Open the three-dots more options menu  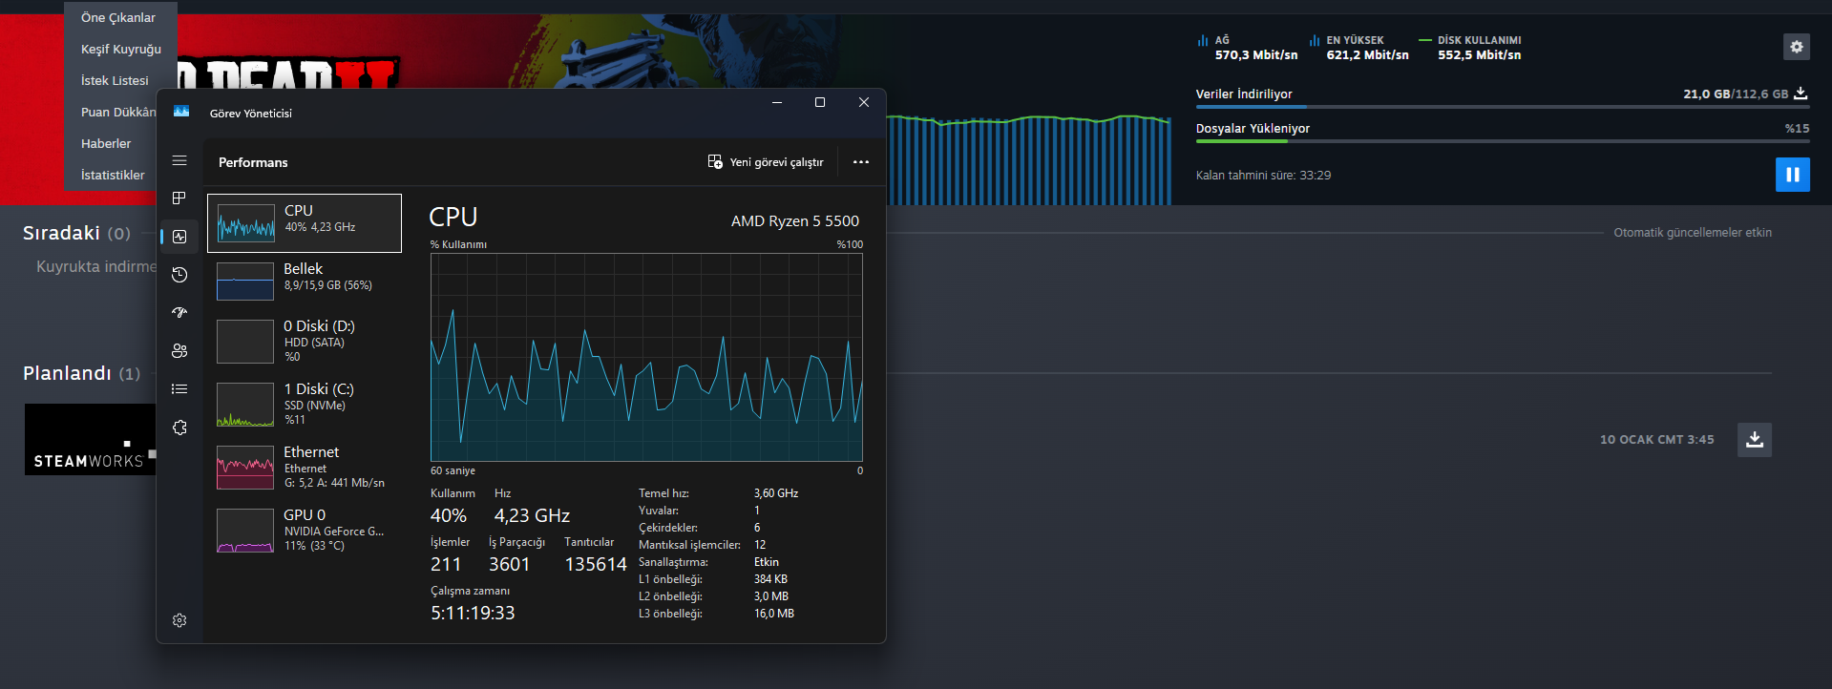861,162
